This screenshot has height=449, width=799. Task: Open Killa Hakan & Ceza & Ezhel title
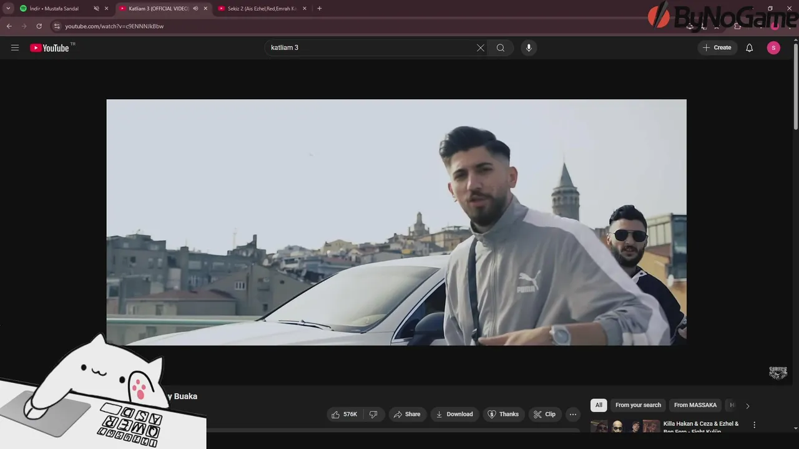(701, 427)
